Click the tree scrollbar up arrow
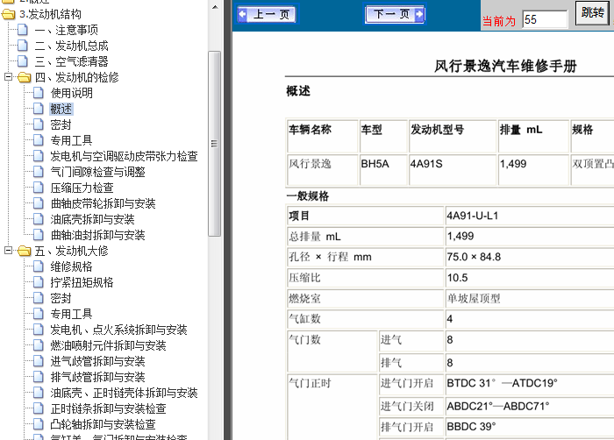614x440 pixels. click(x=215, y=7)
